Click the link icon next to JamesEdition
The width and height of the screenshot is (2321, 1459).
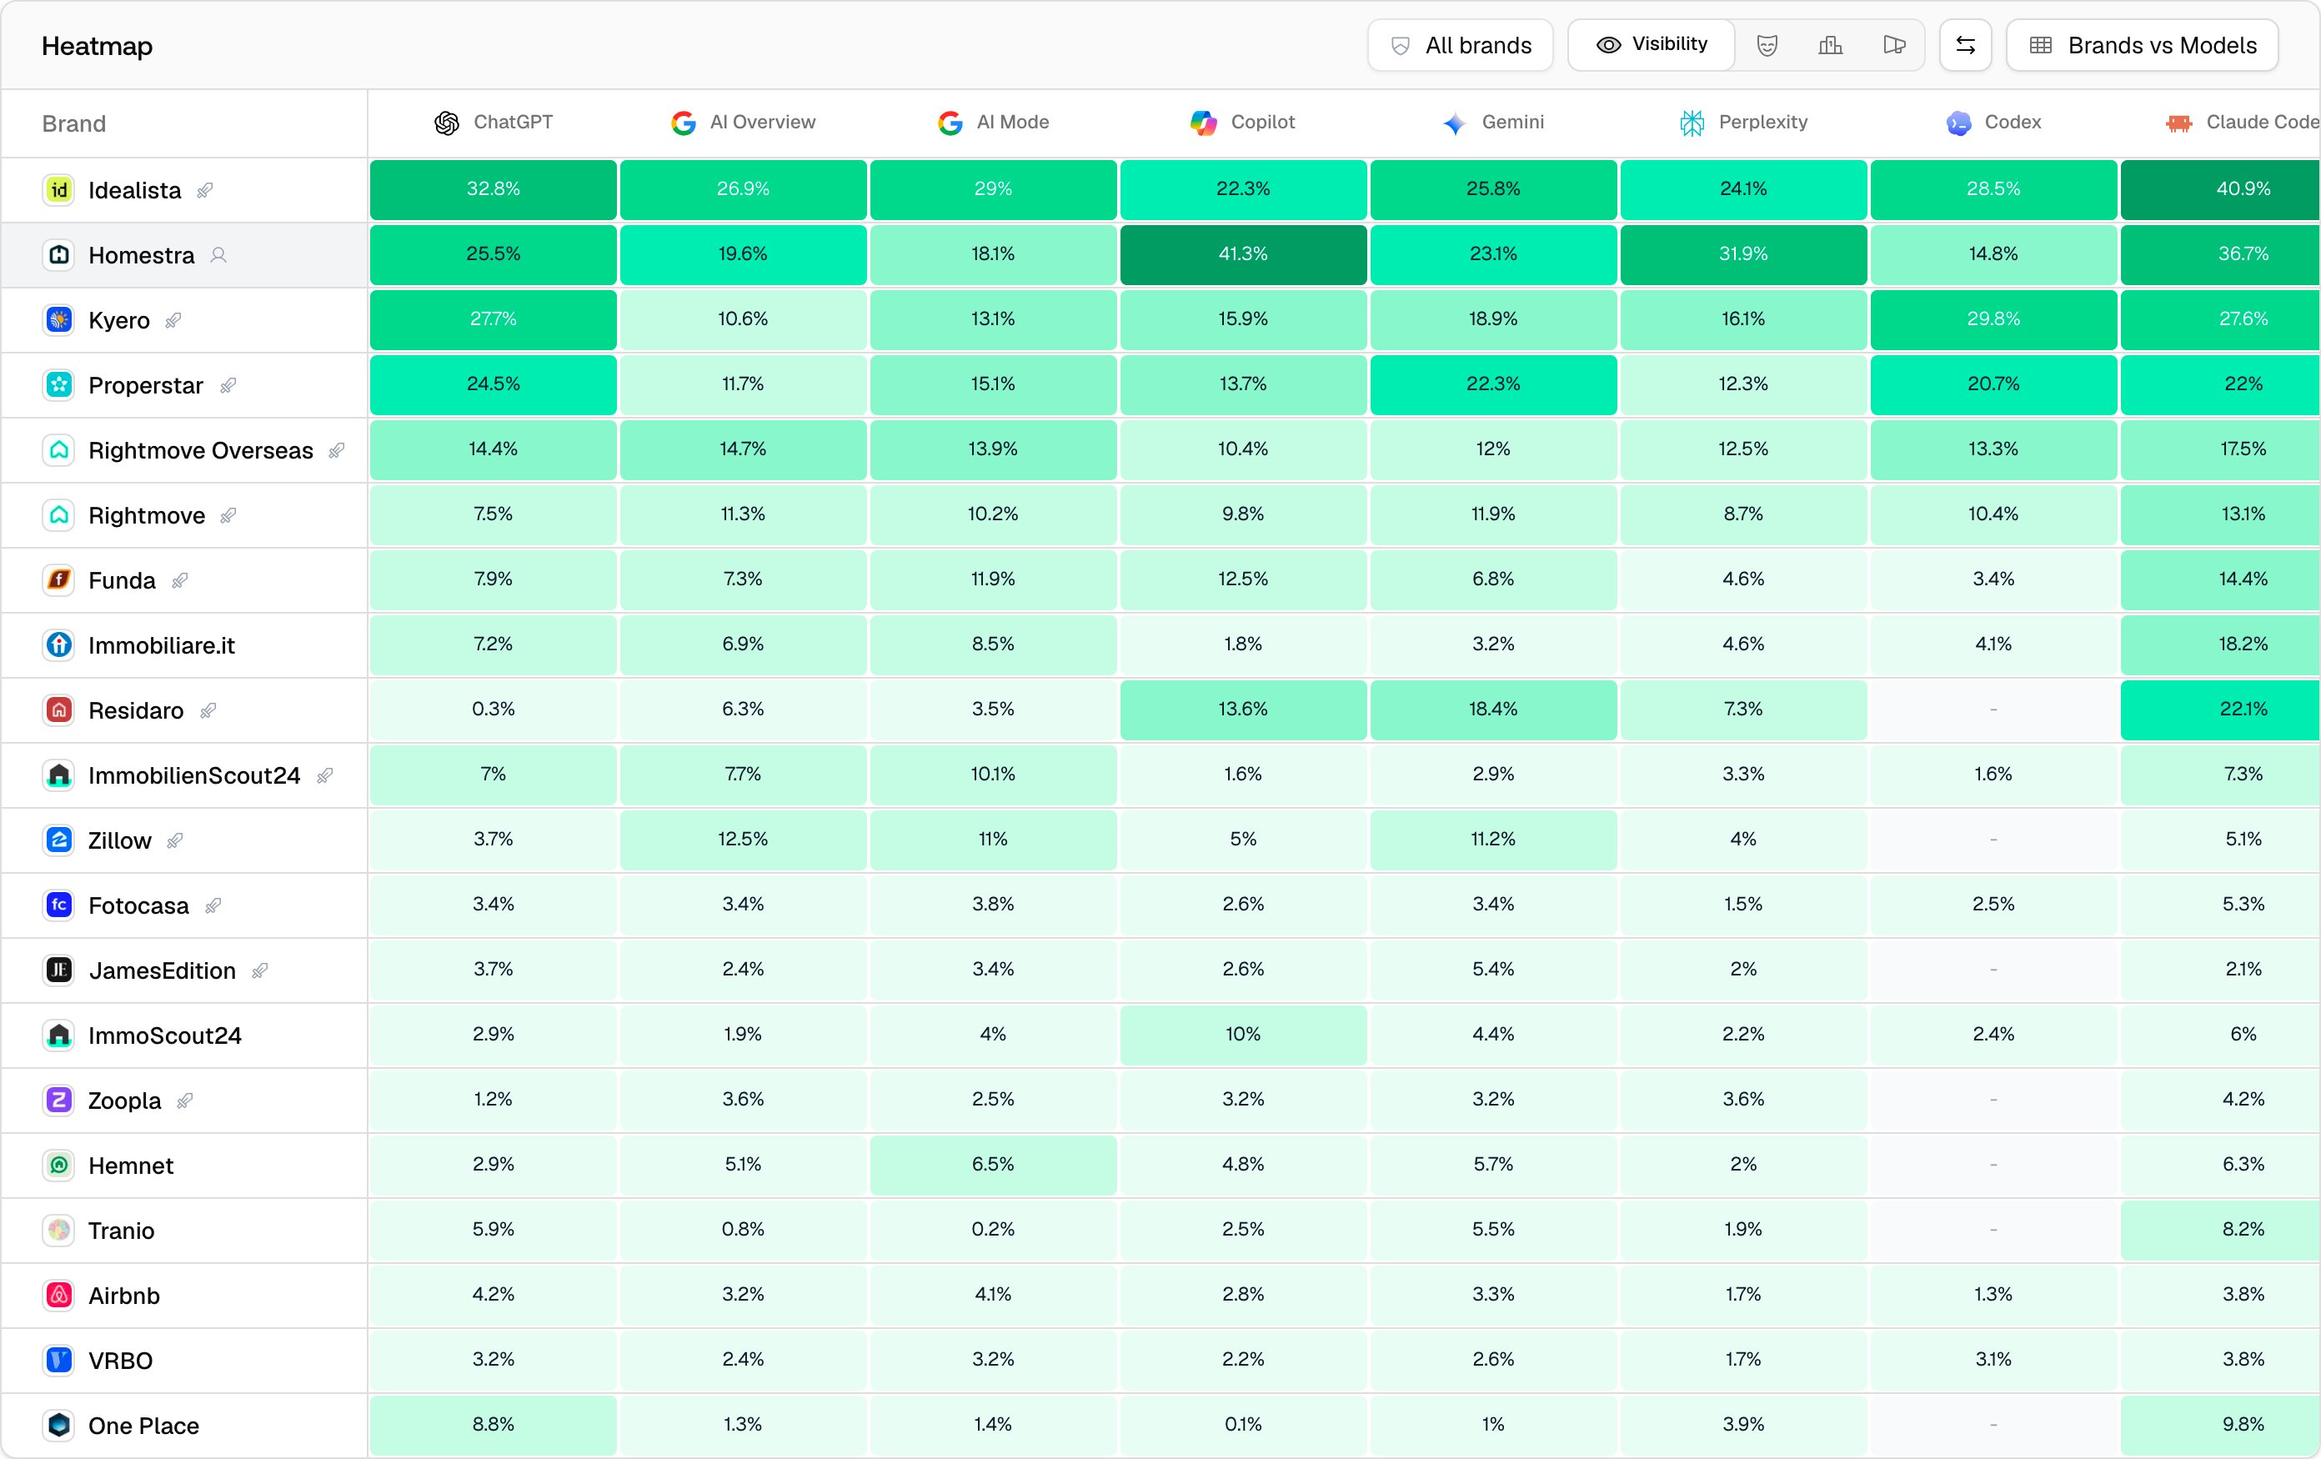pyautogui.click(x=259, y=971)
